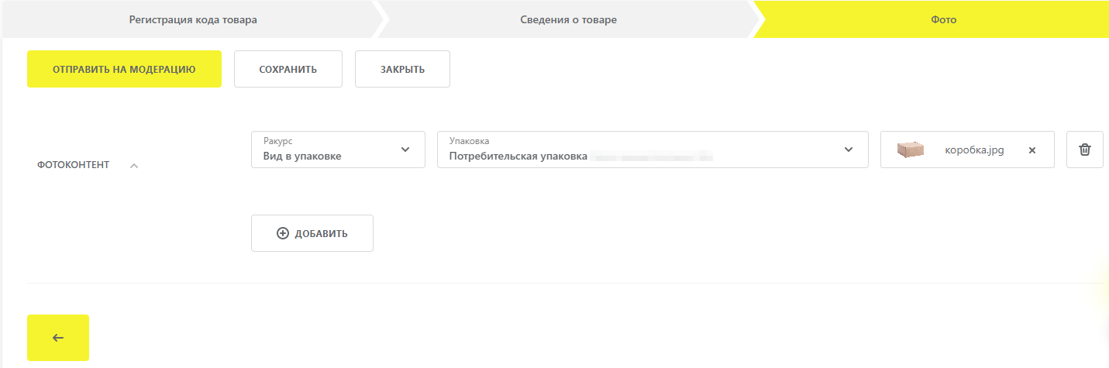
Task: Click the box thumbnail of коробка.jpg
Action: pyautogui.click(x=911, y=150)
